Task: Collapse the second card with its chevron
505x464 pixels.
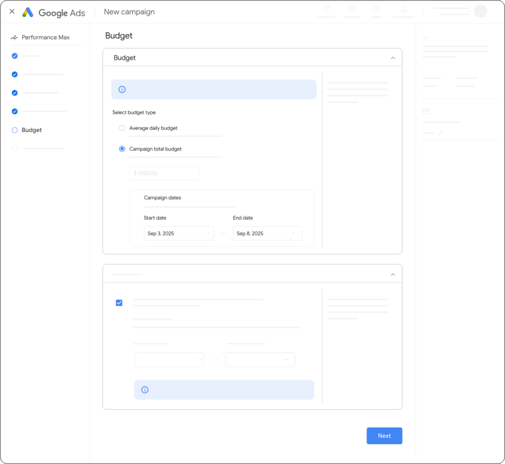Action: pyautogui.click(x=393, y=274)
